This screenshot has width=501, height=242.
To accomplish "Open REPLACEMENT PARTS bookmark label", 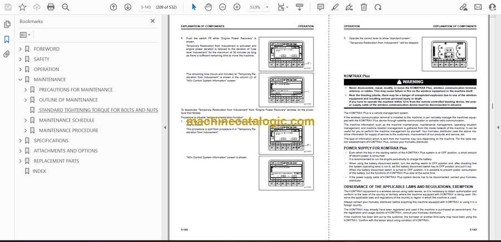I will pos(56,161).
